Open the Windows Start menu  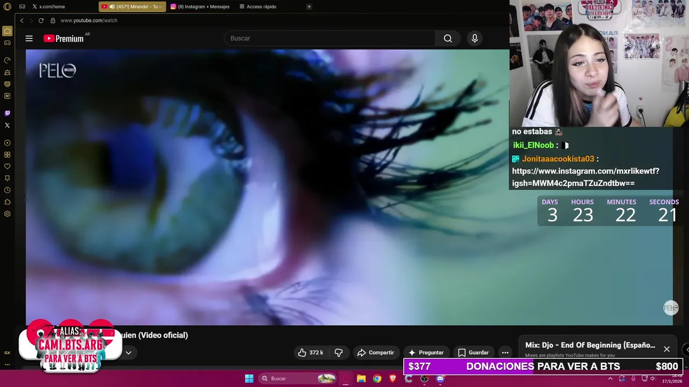coord(249,378)
